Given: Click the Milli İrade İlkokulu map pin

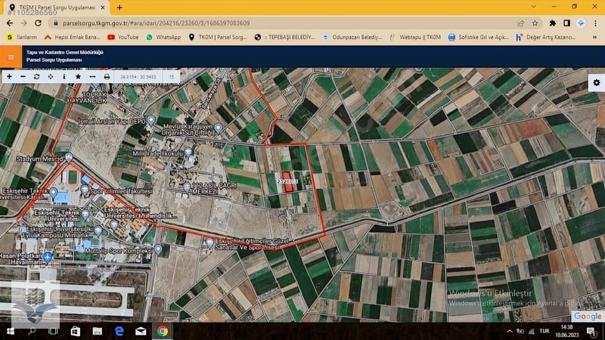Looking at the screenshot, I should (x=188, y=152).
